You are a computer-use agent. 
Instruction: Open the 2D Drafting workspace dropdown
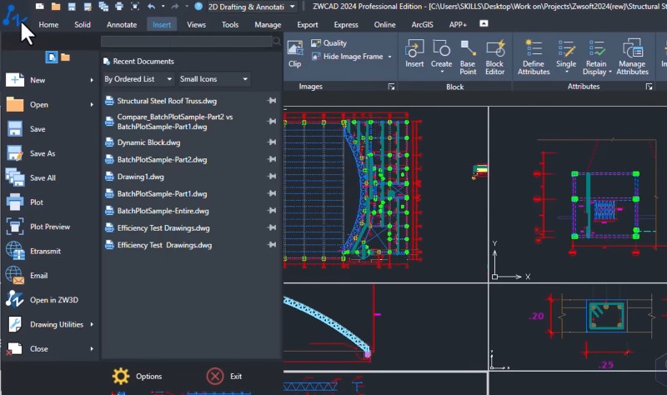(252, 7)
